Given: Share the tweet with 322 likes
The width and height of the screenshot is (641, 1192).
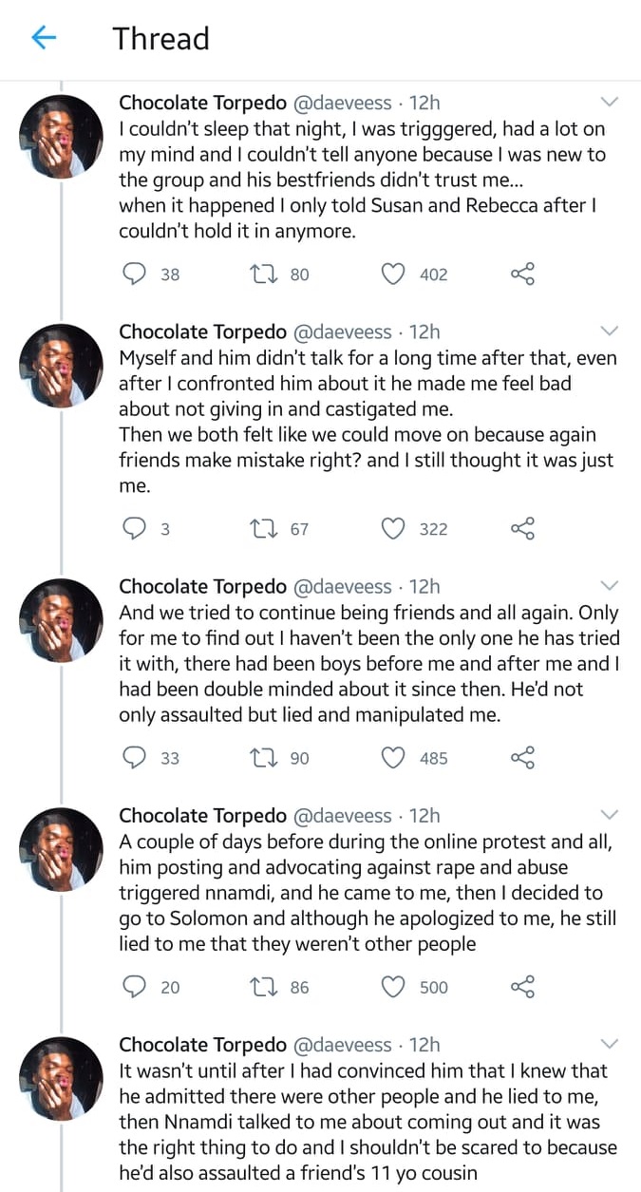Looking at the screenshot, I should (x=523, y=529).
